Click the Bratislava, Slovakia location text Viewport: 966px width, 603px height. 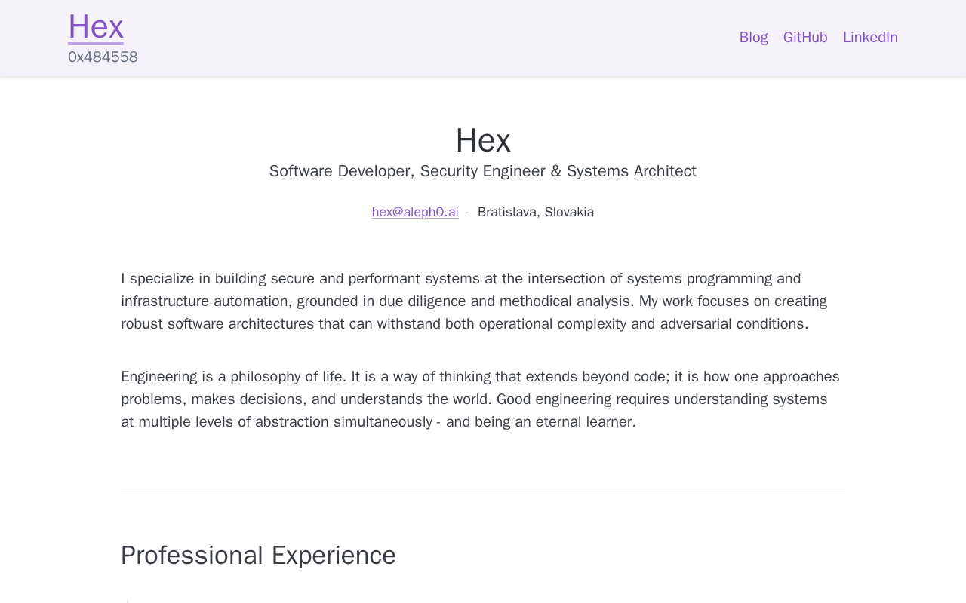point(536,213)
